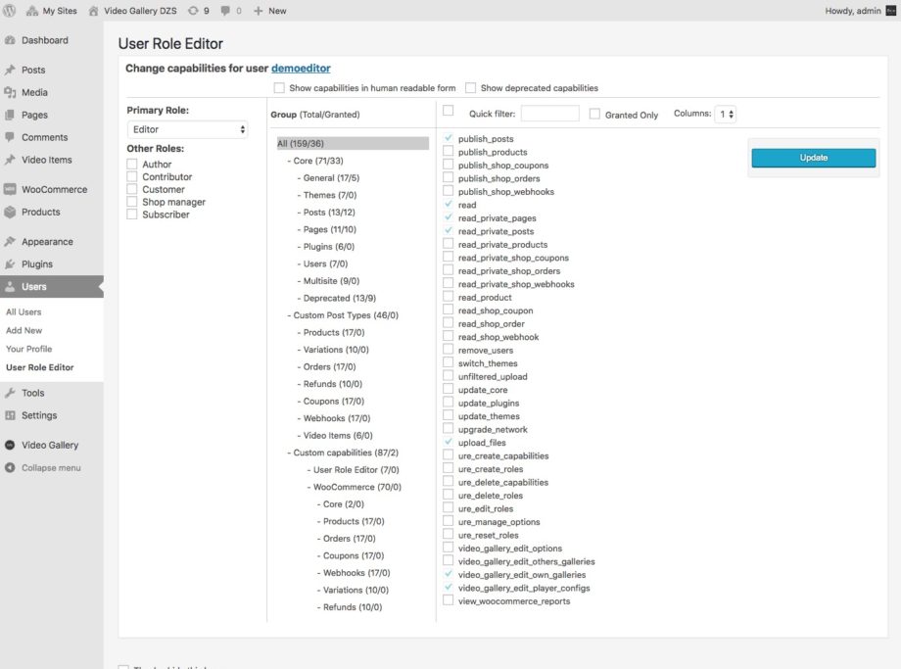Click the Video Items pin icon
This screenshot has width=901, height=669.
10,160
